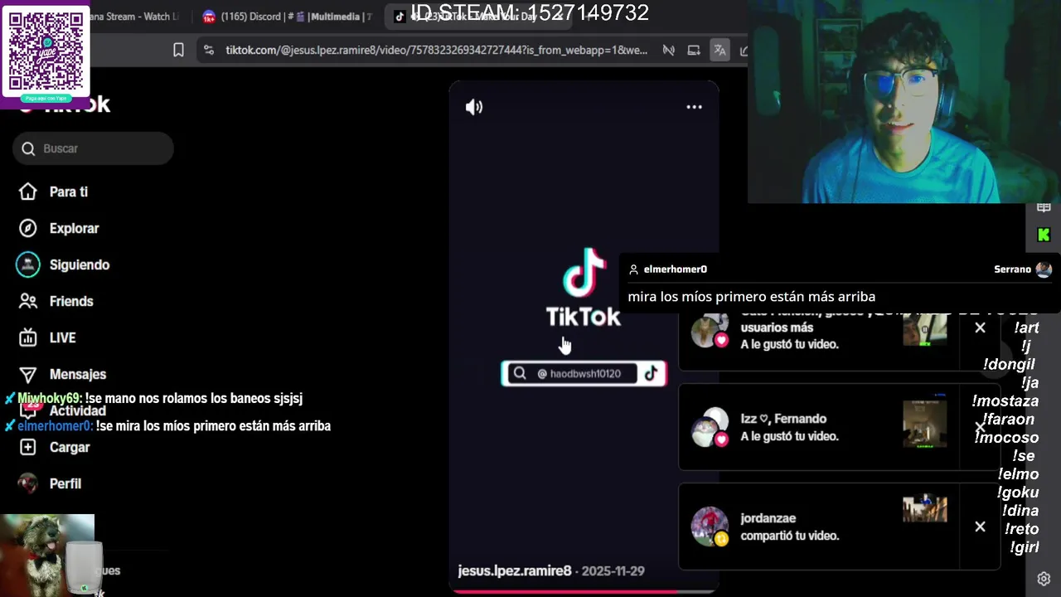This screenshot has width=1061, height=597.
Task: Click Serrano avatar in chat popup
Action: tap(1044, 269)
